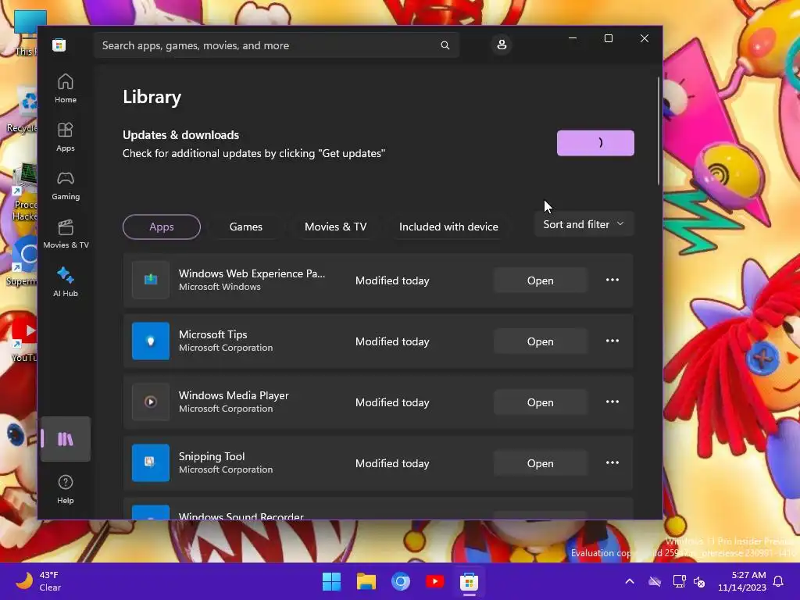Open more options for Snipping Tool
The width and height of the screenshot is (800, 600).
point(612,462)
